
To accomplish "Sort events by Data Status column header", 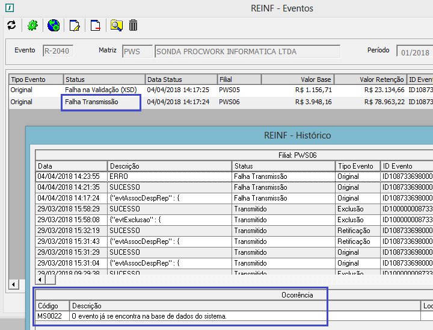I will (x=180, y=79).
